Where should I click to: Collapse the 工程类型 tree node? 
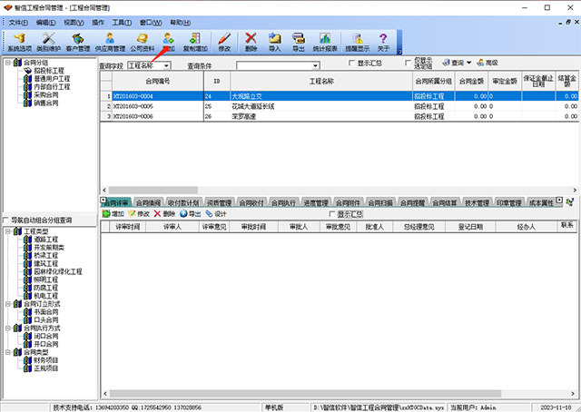8,231
